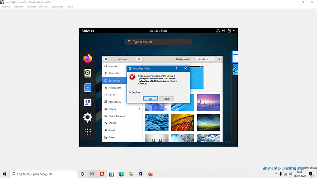Select the purple snowy landscape wallpaper
The width and height of the screenshot is (317, 178).
[x=209, y=102]
